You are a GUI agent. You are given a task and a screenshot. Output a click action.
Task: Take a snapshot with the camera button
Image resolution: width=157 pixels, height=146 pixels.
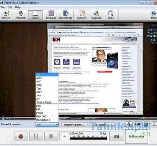[x=116, y=136]
